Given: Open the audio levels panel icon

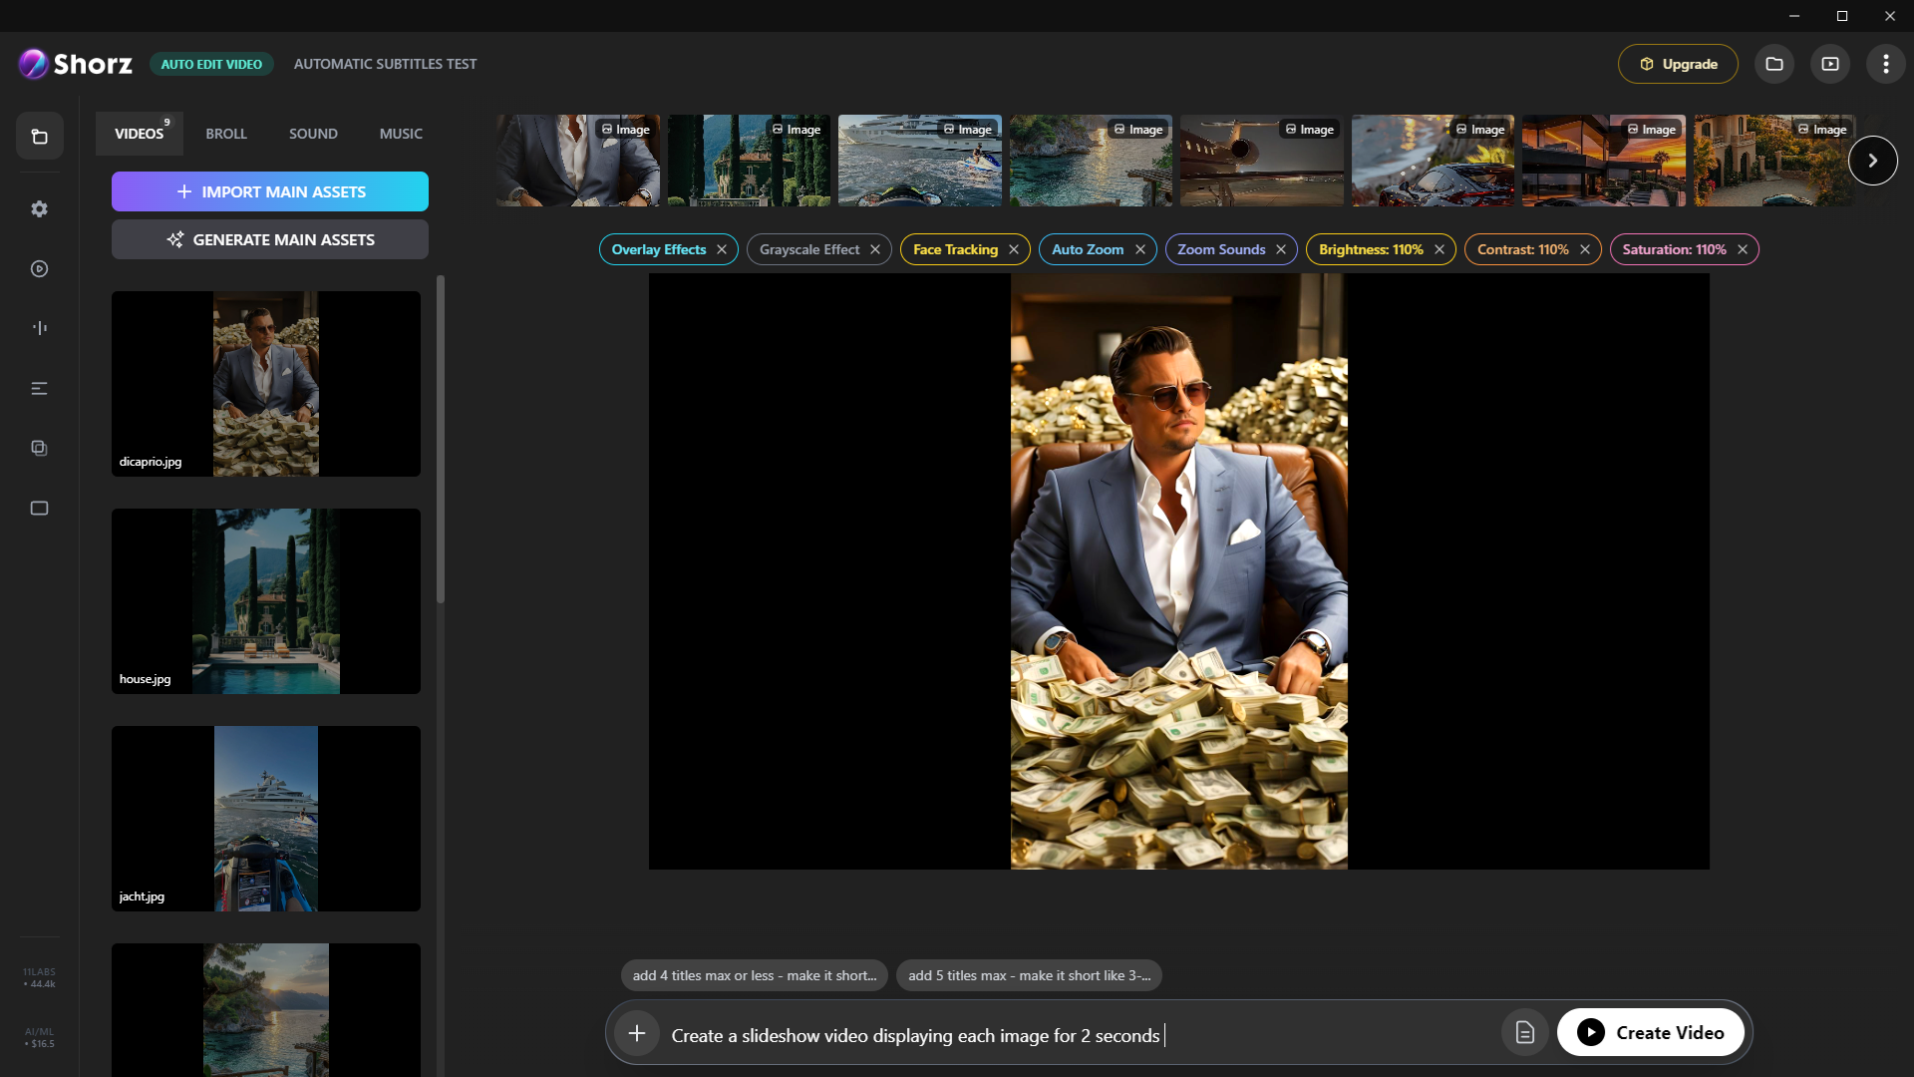Looking at the screenshot, I should click(39, 327).
